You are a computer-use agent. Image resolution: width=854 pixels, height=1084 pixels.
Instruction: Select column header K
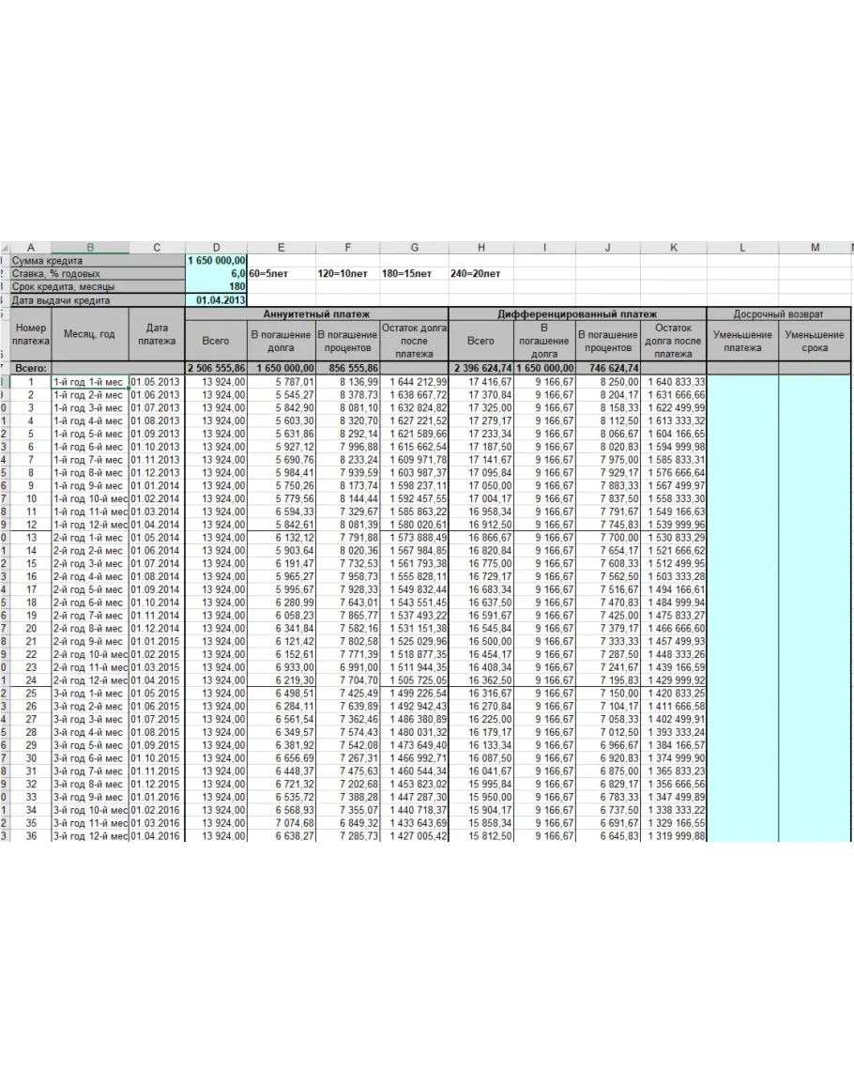point(673,247)
